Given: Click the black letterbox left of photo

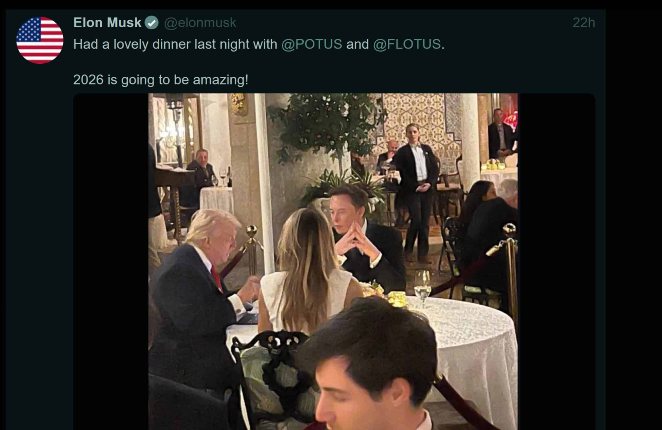Looking at the screenshot, I should coord(111,261).
